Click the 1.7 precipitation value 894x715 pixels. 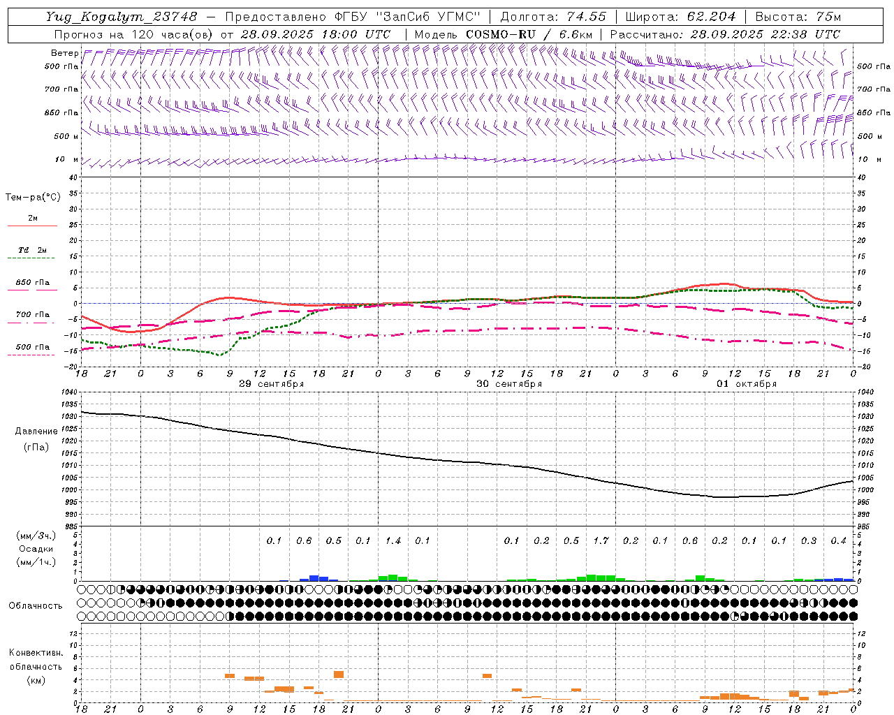coord(601,541)
